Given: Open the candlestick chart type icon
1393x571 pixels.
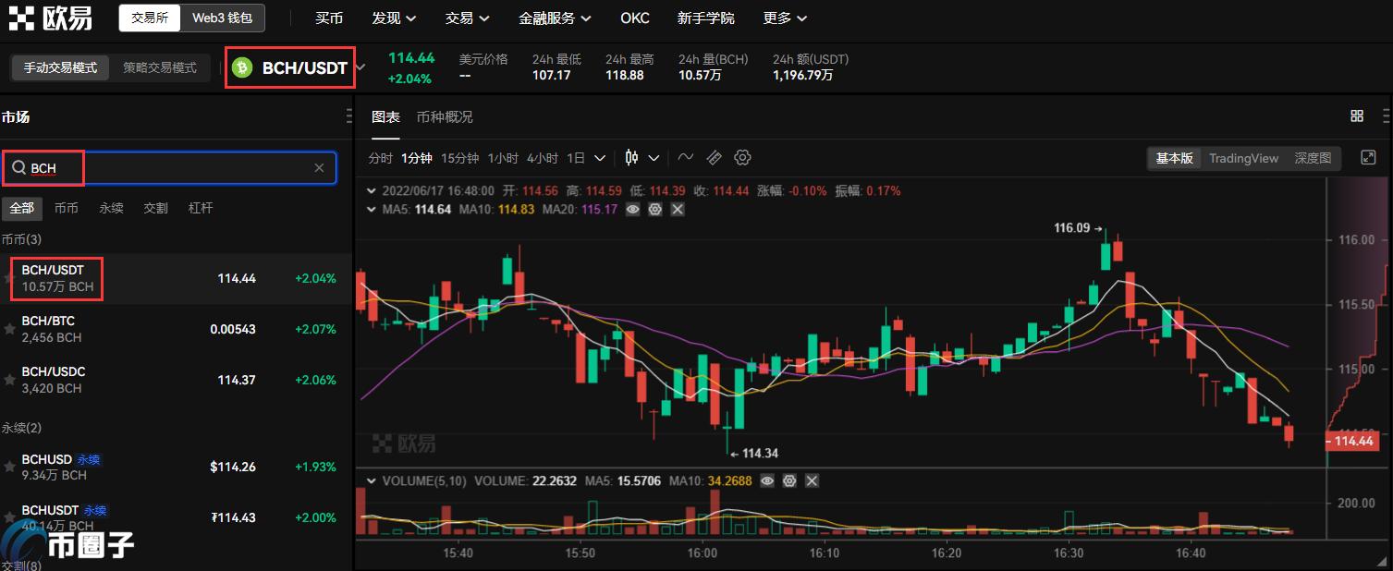Looking at the screenshot, I should pyautogui.click(x=632, y=158).
